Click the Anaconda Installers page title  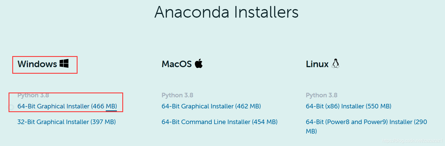tap(226, 12)
